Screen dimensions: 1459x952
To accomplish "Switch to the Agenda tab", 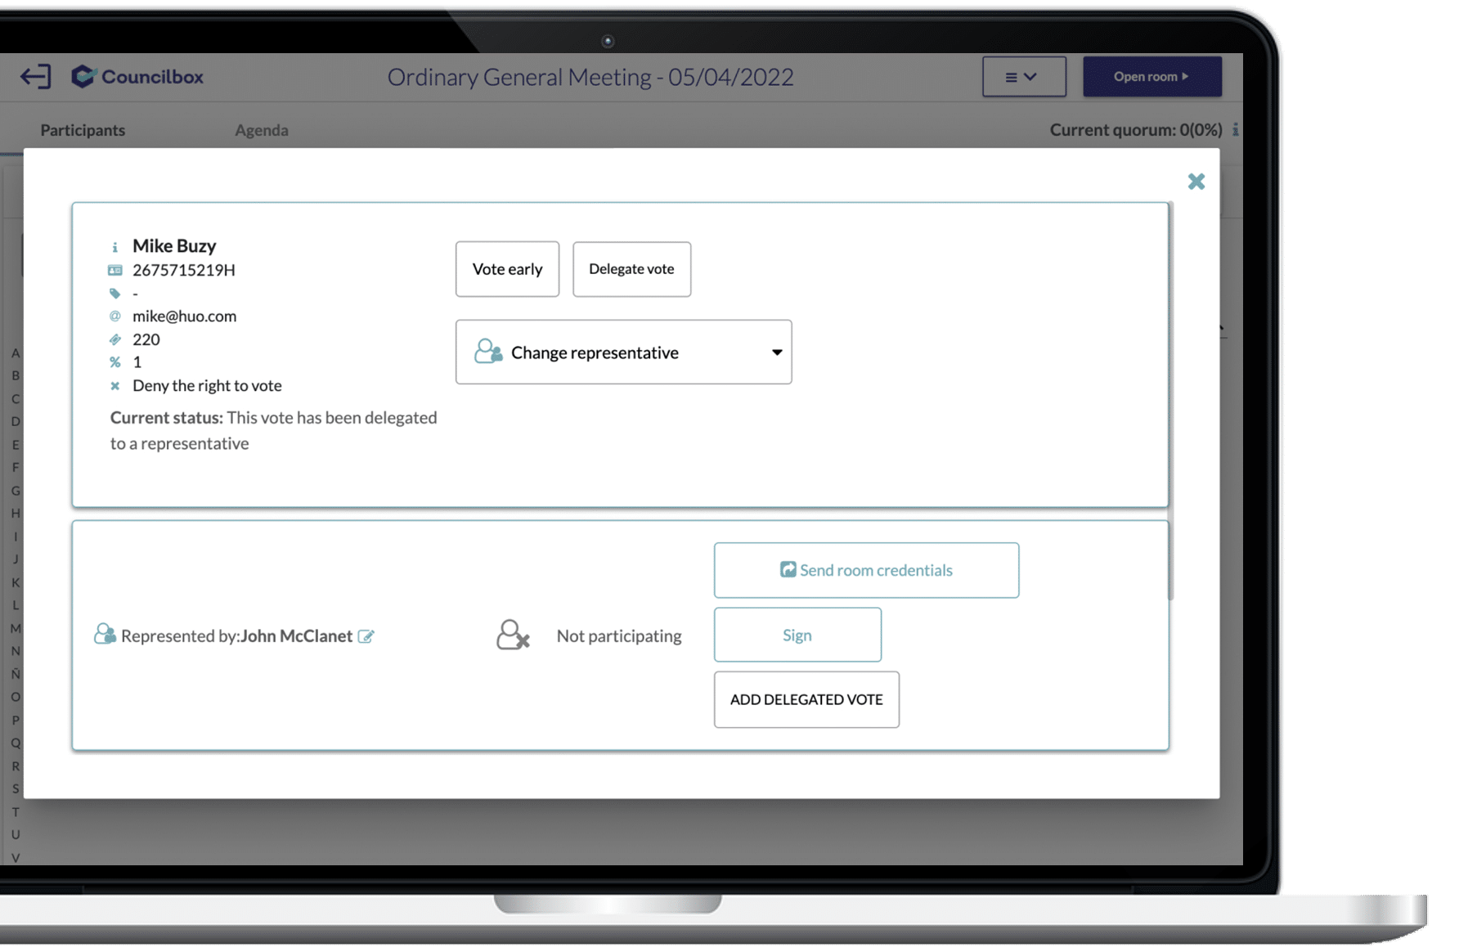I will 262,130.
